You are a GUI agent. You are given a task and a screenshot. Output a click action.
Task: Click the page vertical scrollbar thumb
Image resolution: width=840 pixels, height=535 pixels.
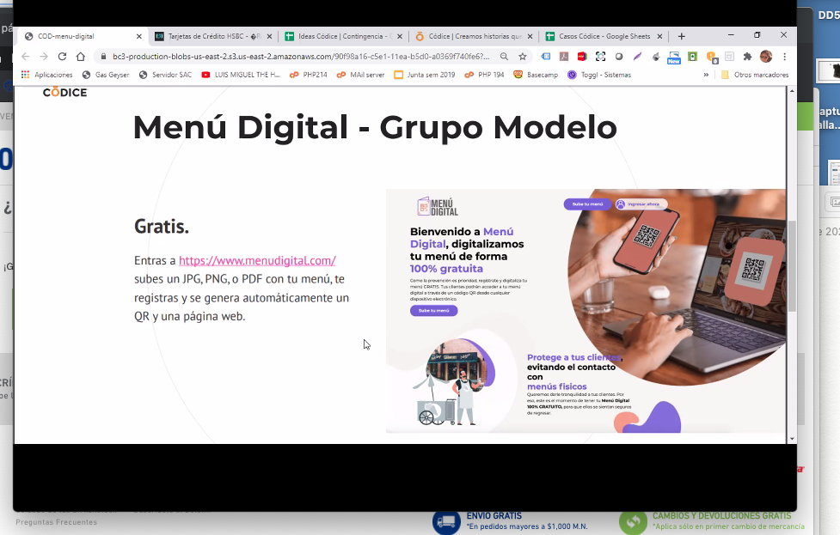click(x=792, y=266)
